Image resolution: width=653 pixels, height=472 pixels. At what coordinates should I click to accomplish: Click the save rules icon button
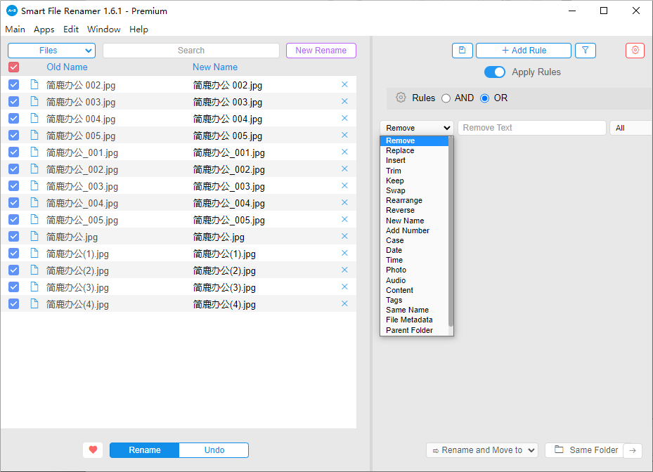point(462,51)
